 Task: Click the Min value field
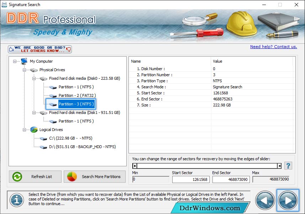tap(151, 179)
